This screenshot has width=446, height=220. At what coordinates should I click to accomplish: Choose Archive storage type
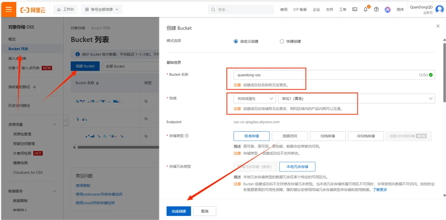tap(328, 136)
